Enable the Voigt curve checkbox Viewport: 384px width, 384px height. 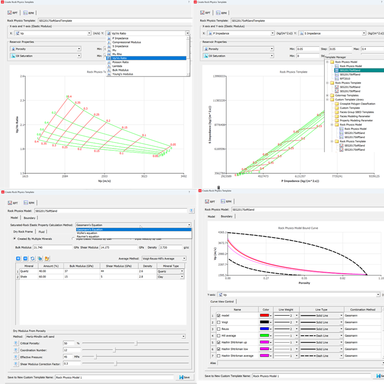219,322
